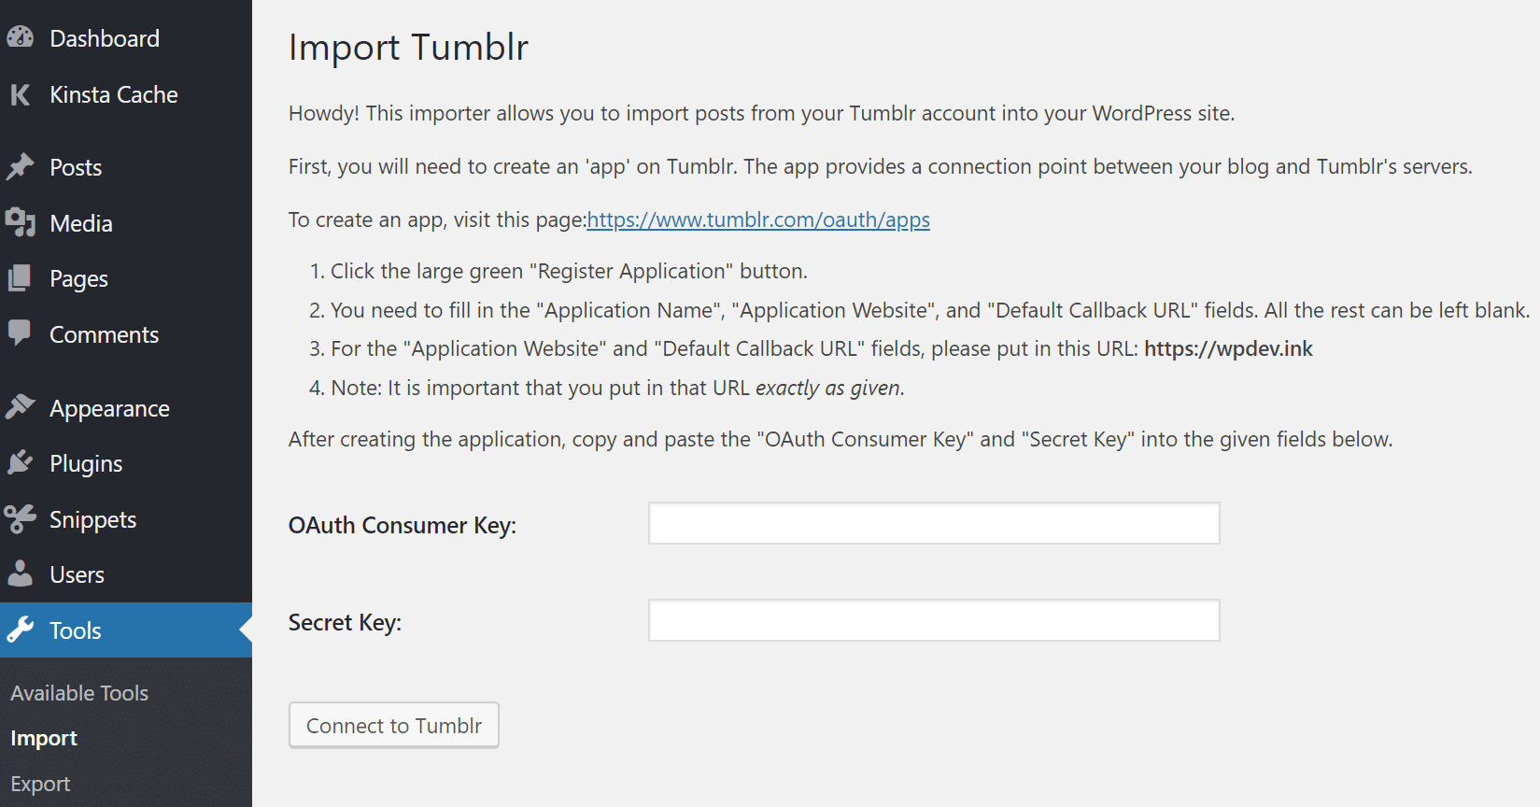Image resolution: width=1540 pixels, height=807 pixels.
Task: Focus the Secret Key input box
Action: (x=933, y=619)
